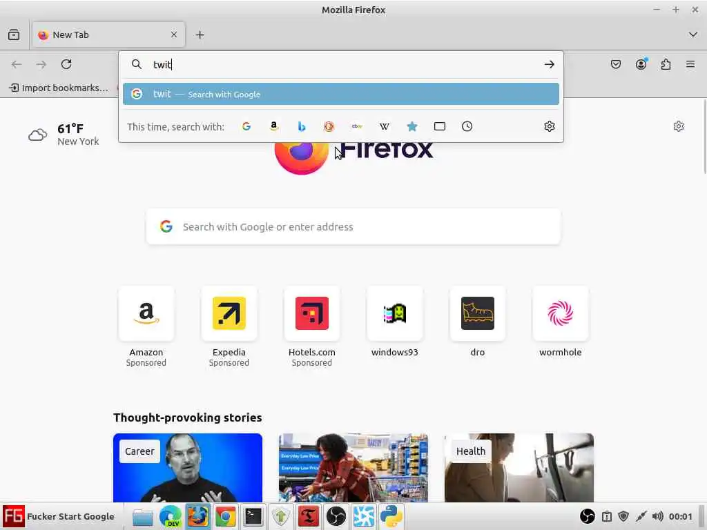Search open tabs using the tab icon
This screenshot has height=530, width=707.
440,127
